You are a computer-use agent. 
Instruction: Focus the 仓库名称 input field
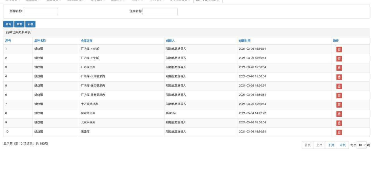pos(160,11)
